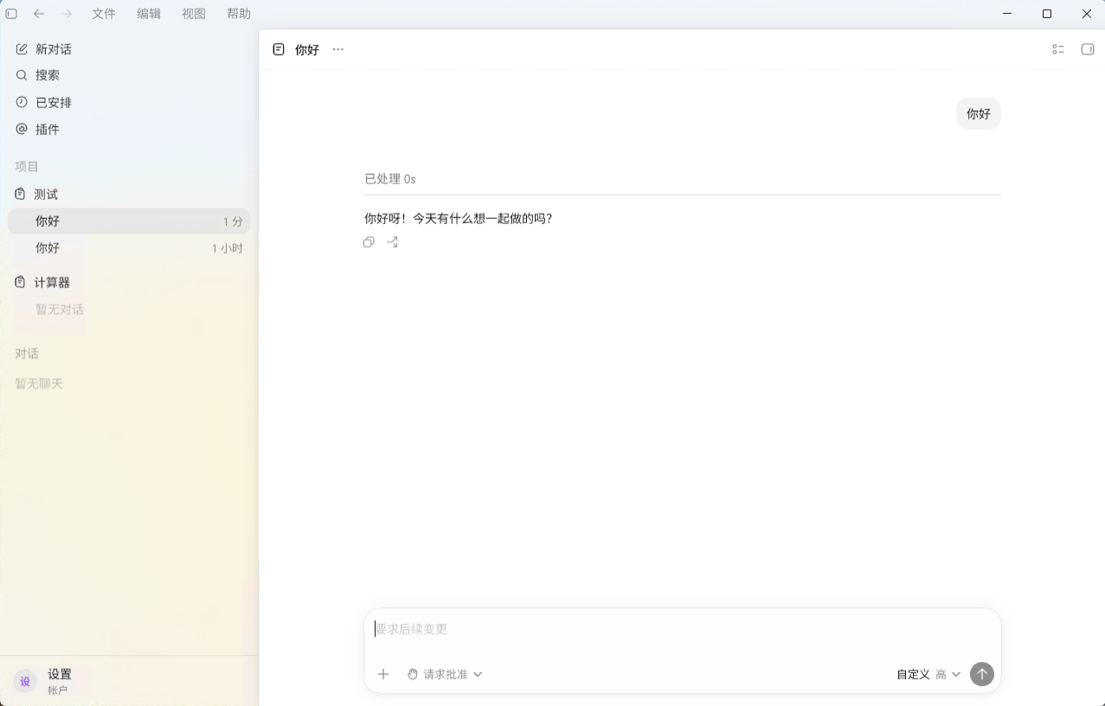Click the 搜索 magnifier icon
Screen dimensions: 1105x706
(22, 75)
